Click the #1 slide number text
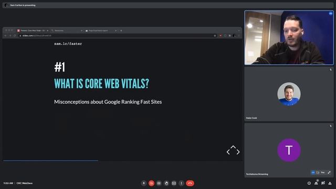Viewport: 336px width, 189px height. click(59, 67)
